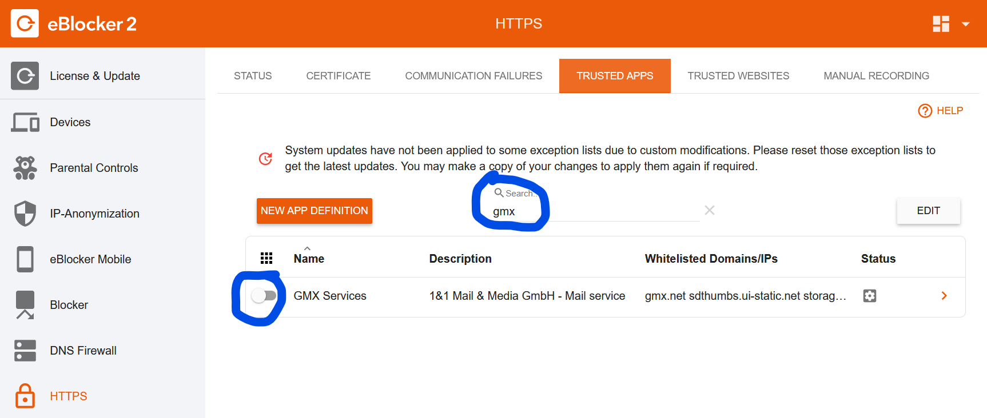Viewport: 987px width, 418px height.
Task: Switch to Manual Recording tab
Action: click(876, 76)
